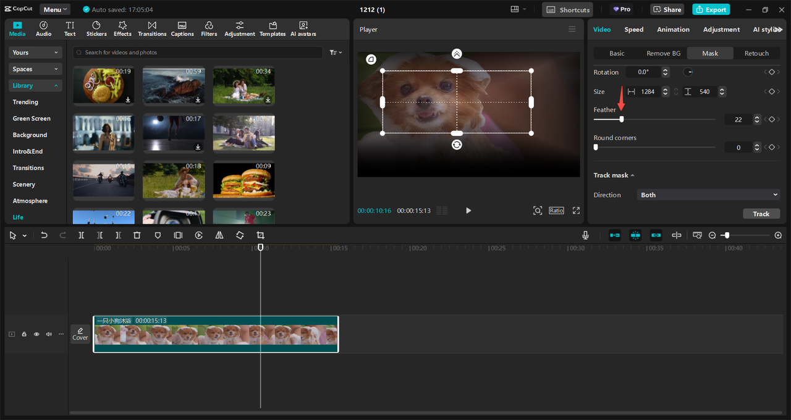
Task: Open the Stickers panel
Action: click(96, 28)
